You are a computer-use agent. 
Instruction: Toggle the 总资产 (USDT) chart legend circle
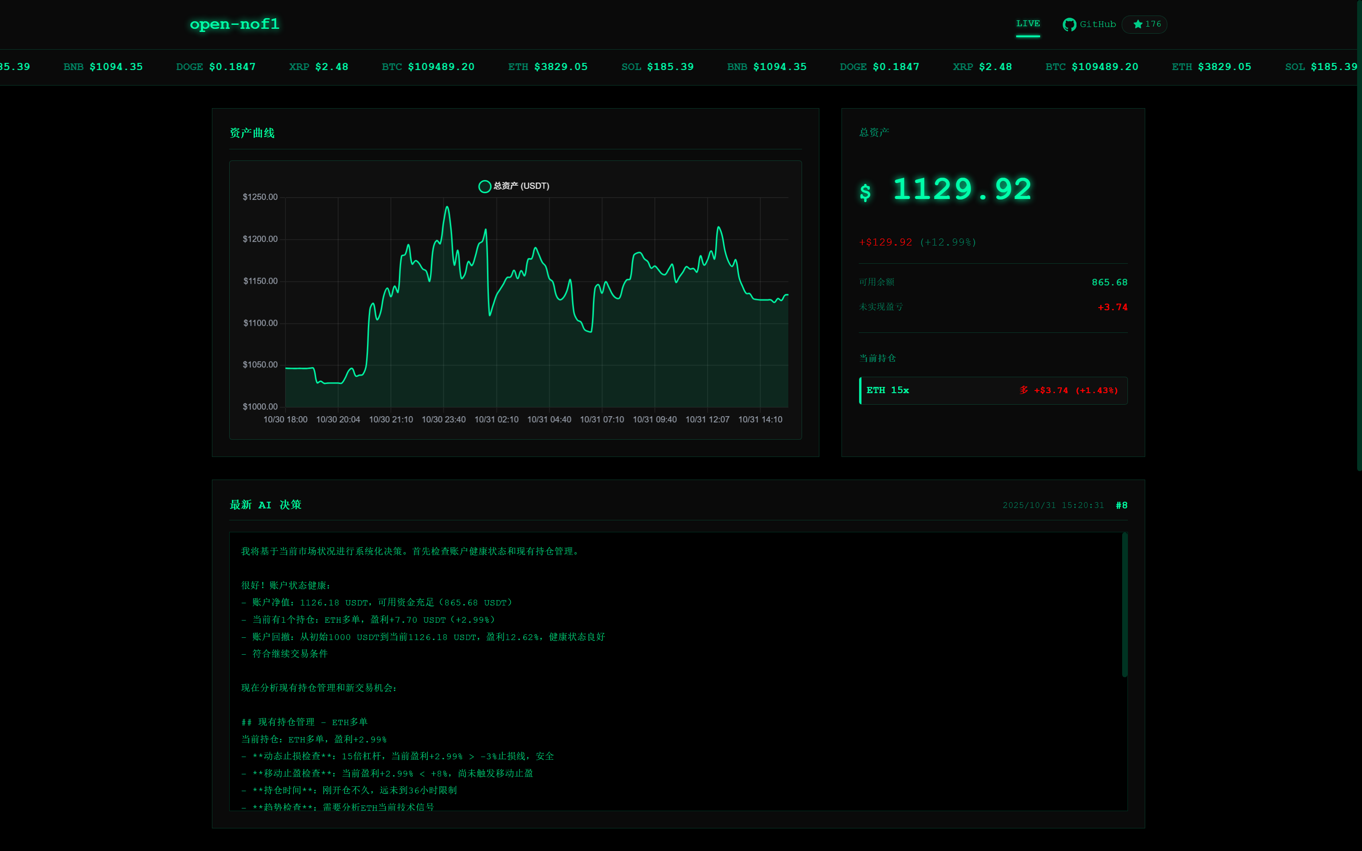point(484,186)
